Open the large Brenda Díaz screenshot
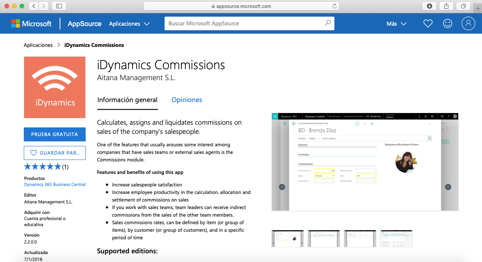Image resolution: width=482 pixels, height=262 pixels. (365, 162)
